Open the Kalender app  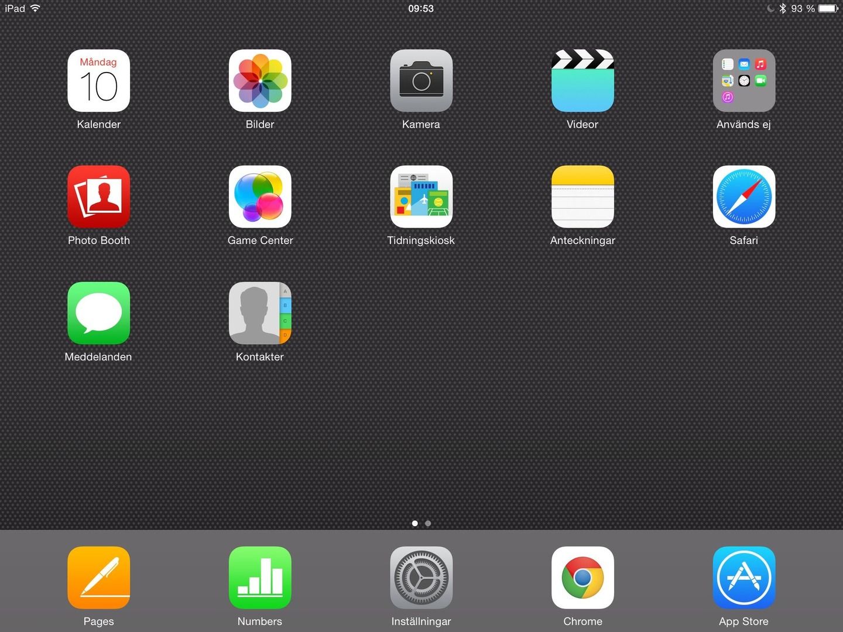[x=98, y=81]
